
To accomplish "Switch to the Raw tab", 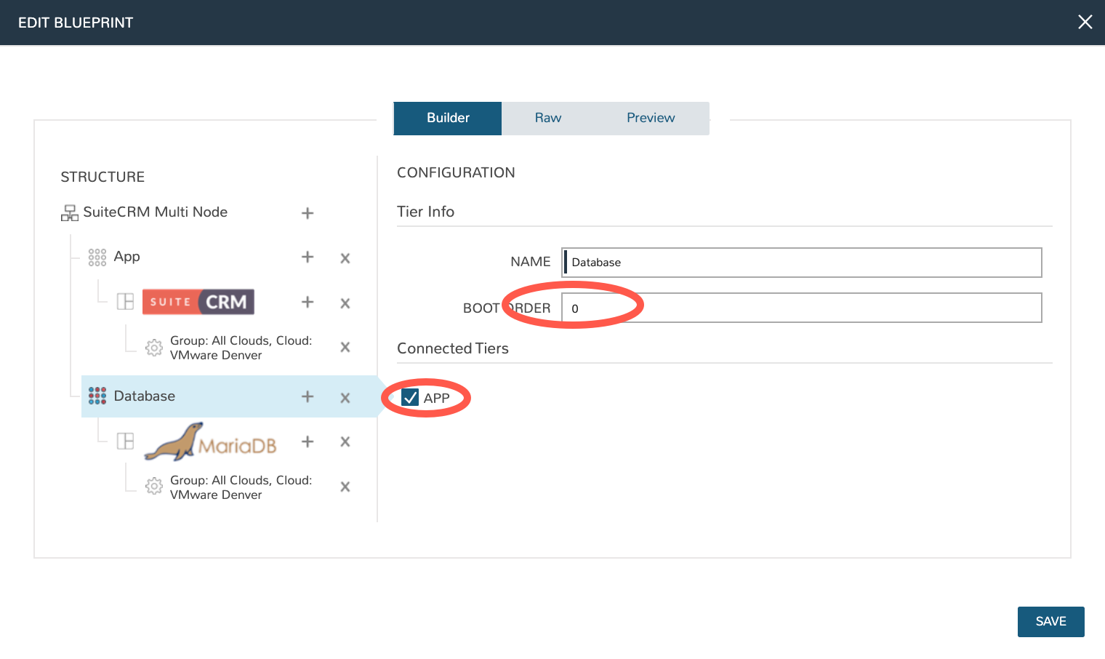I will 548,118.
